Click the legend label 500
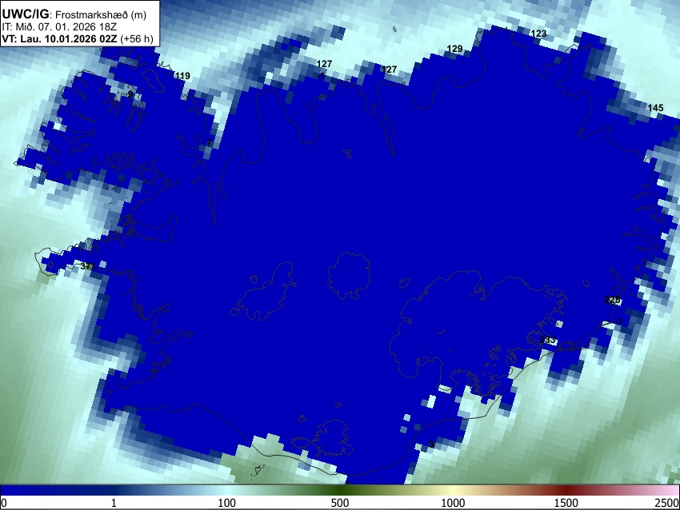 click(x=340, y=503)
